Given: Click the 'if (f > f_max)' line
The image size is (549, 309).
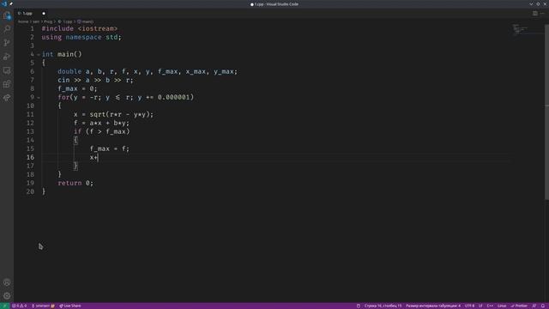Looking at the screenshot, I should (x=101, y=131).
